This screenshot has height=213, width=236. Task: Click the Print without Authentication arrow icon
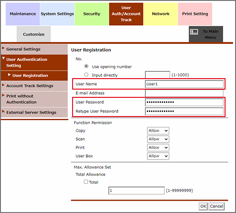tap(3, 95)
